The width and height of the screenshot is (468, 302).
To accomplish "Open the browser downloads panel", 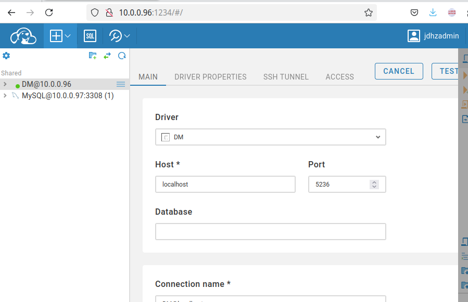I will tap(433, 12).
